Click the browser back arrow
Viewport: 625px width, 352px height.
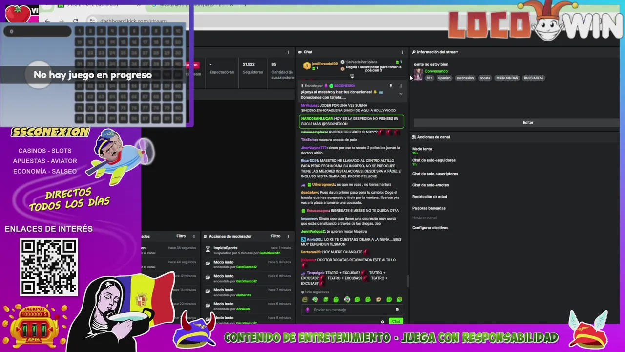pos(47,21)
